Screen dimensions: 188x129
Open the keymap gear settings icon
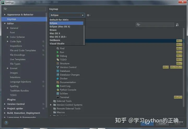click(89, 15)
